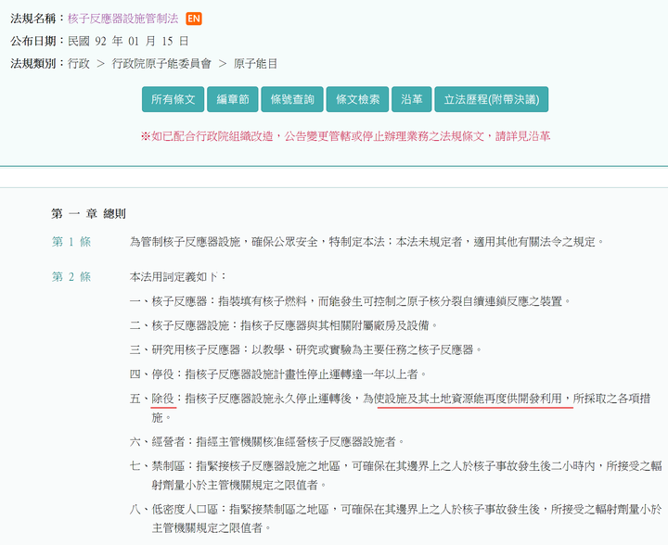Click the line 本法用詞定義如下
The image size is (668, 545).
(x=178, y=277)
